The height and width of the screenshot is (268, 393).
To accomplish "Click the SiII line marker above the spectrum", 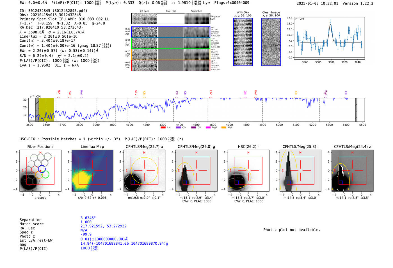I will [70, 94].
